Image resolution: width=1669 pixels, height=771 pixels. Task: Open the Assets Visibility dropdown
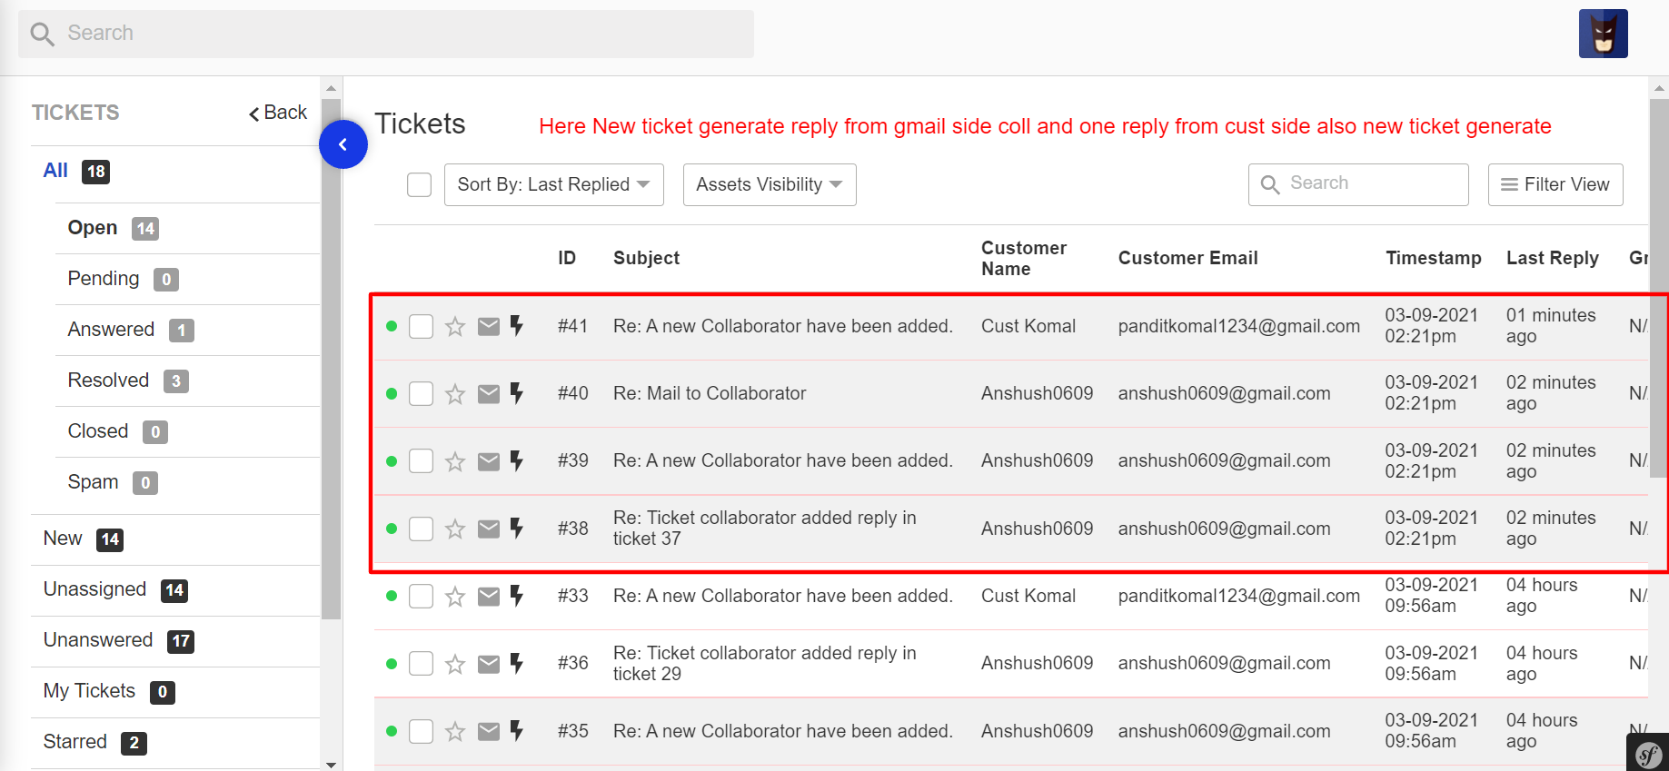pyautogui.click(x=770, y=184)
